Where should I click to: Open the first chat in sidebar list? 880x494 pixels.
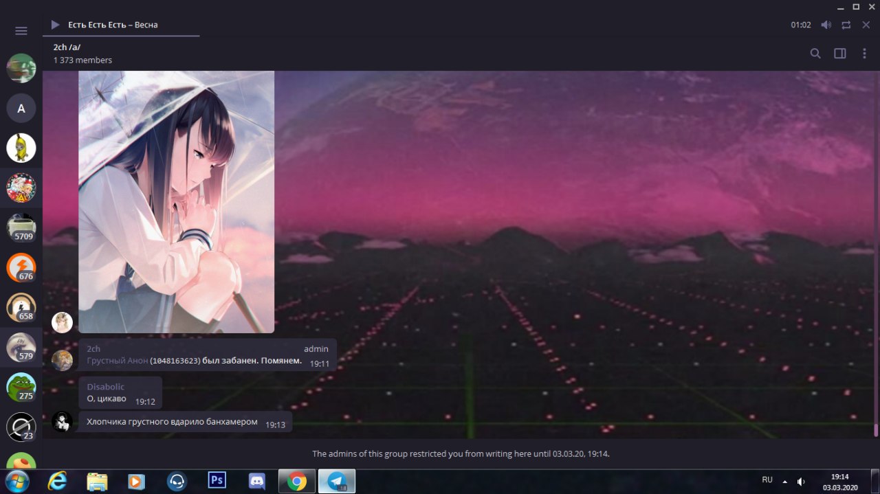[x=21, y=68]
